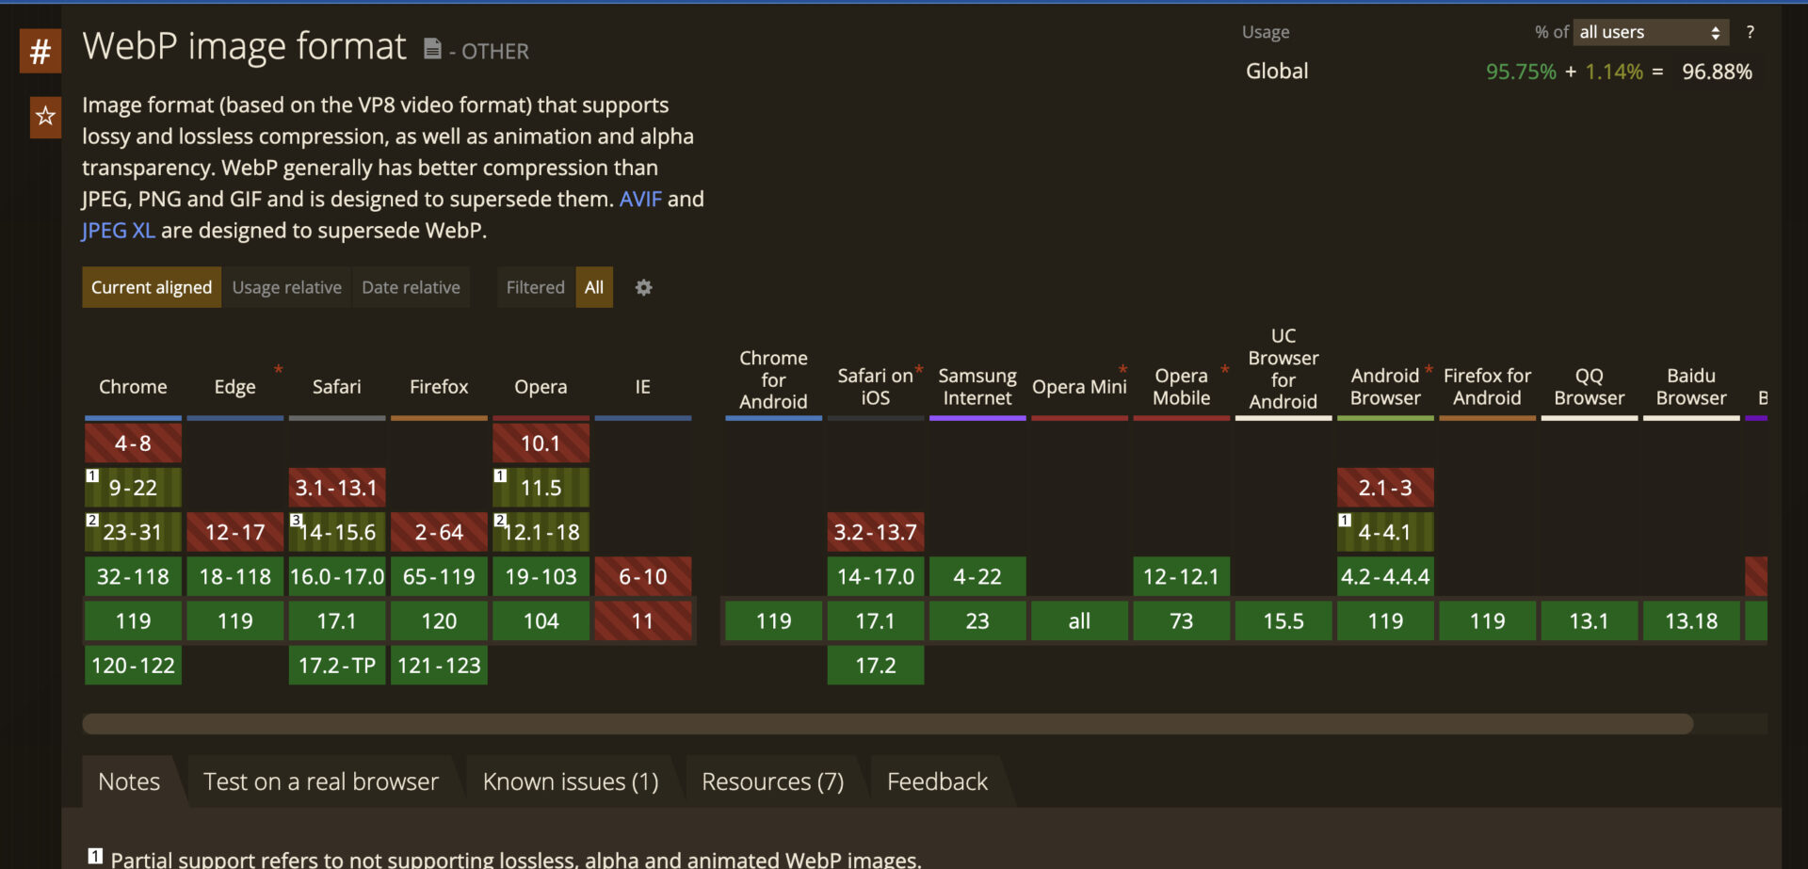Select the Current aligned view
Image resolution: width=1808 pixels, height=869 pixels.
[152, 288]
